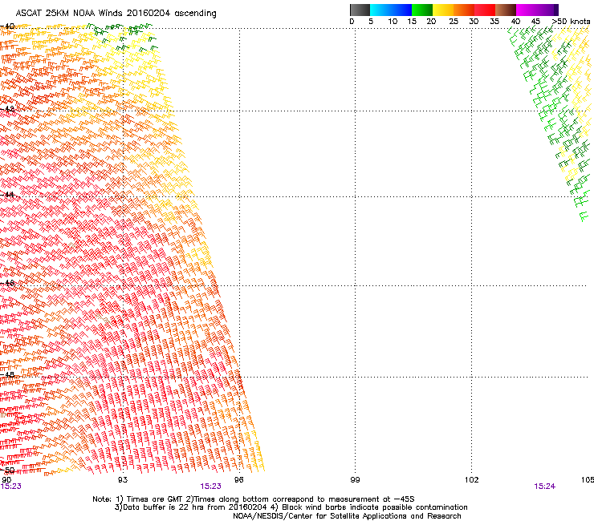Click the 'ASCAT 25KM NOAA Winds 20160204 ascending' title
This screenshot has width=594, height=521.
click(116, 14)
